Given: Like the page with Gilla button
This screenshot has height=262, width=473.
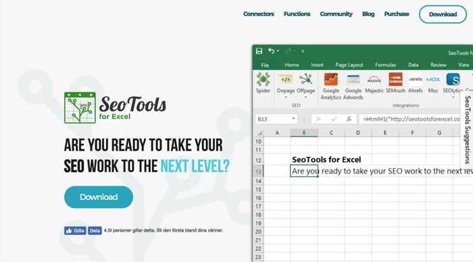Looking at the screenshot, I should [x=75, y=231].
